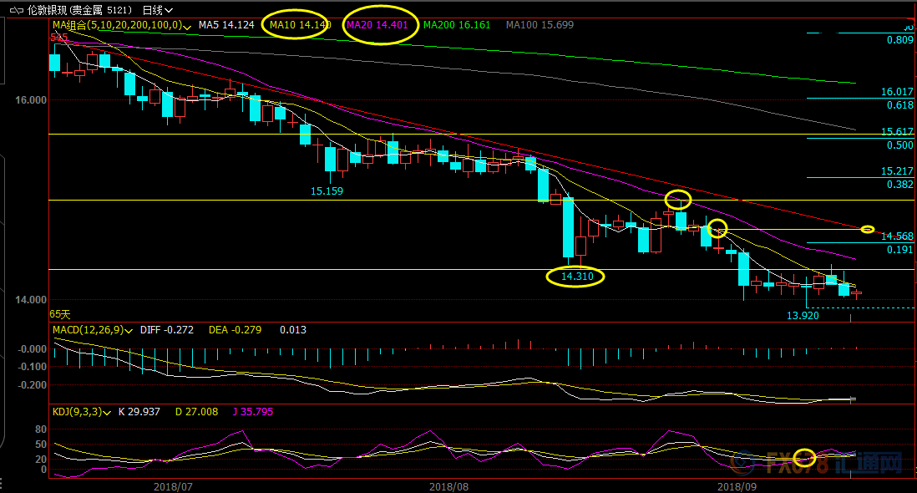The height and width of the screenshot is (493, 917).
Task: Click the 15.159 low price label
Action: point(327,191)
